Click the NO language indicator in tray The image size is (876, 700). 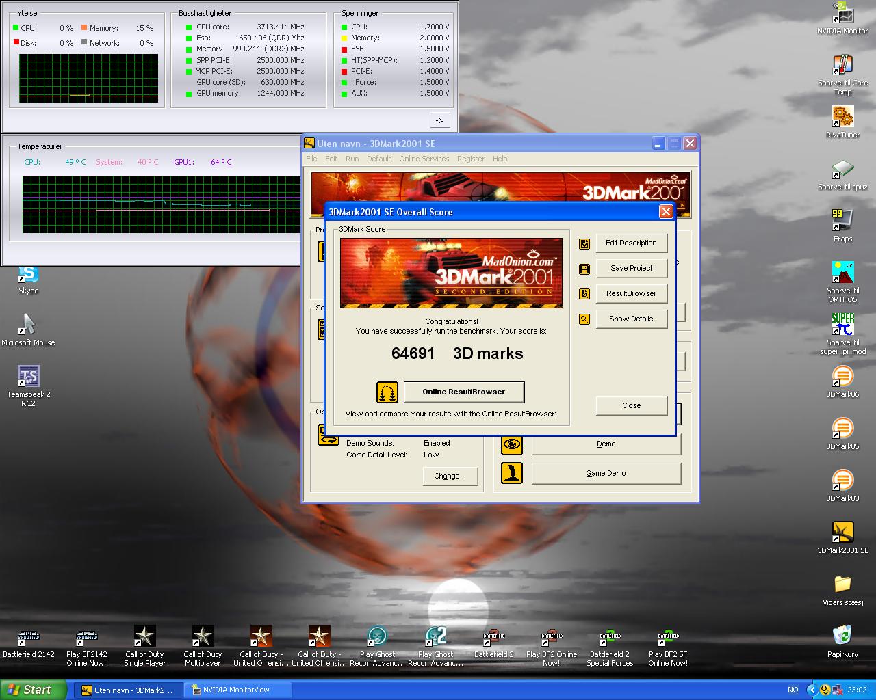(793, 690)
